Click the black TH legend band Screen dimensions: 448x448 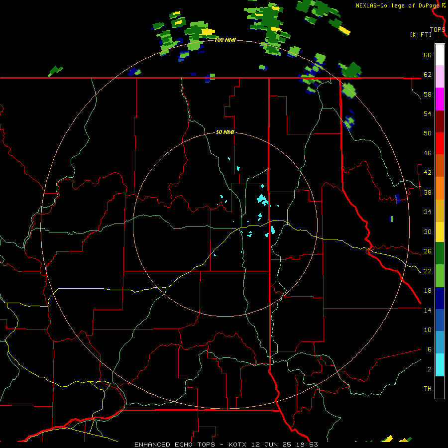(440, 387)
